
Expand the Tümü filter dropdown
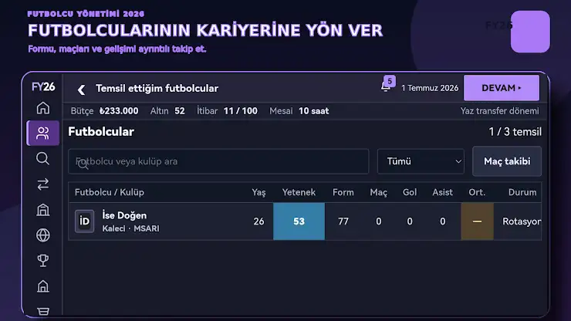421,161
